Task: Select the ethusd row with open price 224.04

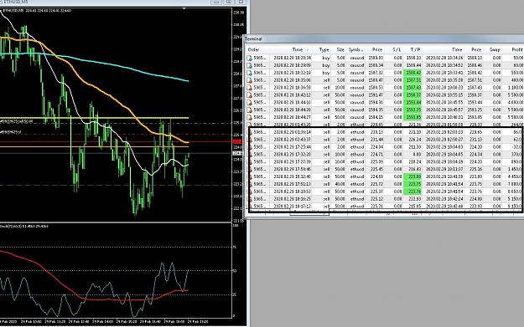Action: (x=386, y=147)
